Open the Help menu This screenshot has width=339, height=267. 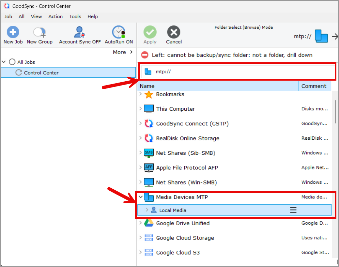coord(93,16)
